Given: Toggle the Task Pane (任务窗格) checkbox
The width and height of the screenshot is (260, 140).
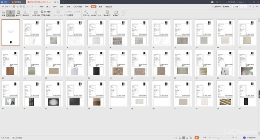Looking at the screenshot, I should pos(66,15).
